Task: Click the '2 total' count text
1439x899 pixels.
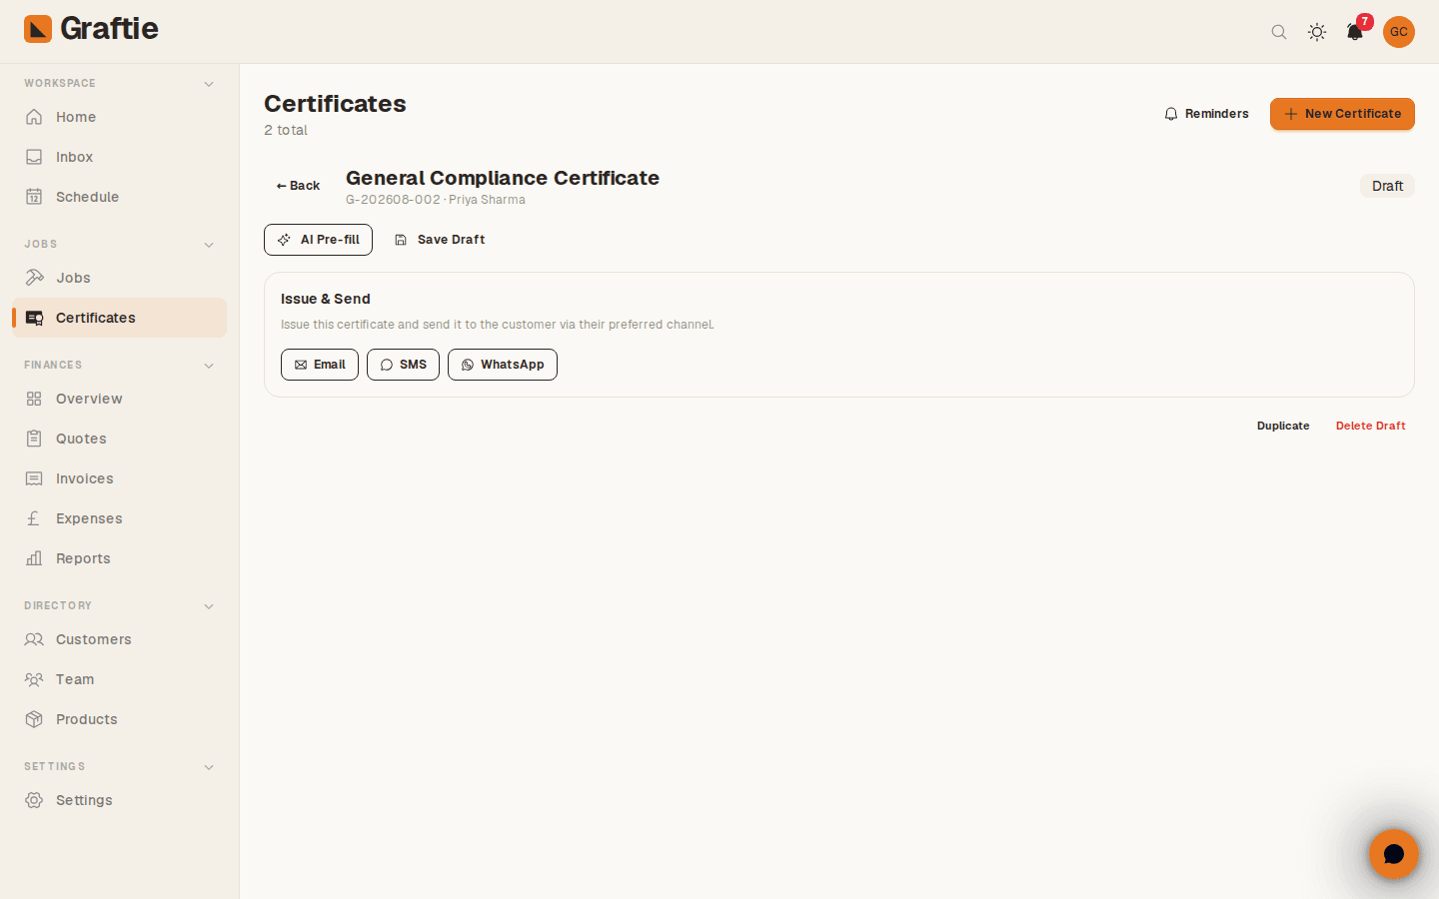Action: coord(286,130)
